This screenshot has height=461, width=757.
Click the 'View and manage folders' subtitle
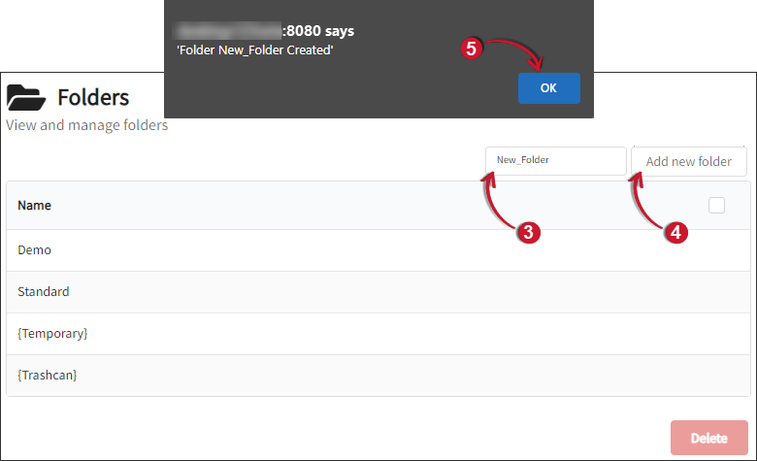point(87,125)
